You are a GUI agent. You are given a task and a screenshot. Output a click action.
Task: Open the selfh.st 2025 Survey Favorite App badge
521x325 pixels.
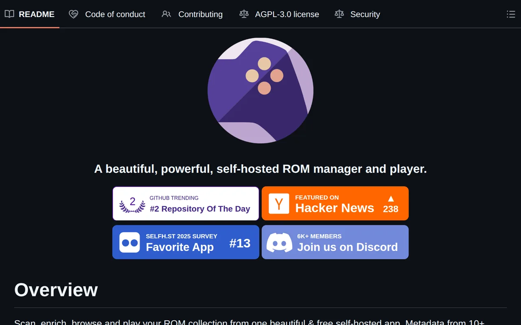coord(186,242)
